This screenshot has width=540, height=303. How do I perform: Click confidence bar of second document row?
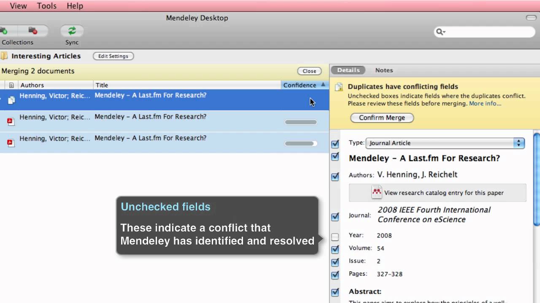(301, 122)
